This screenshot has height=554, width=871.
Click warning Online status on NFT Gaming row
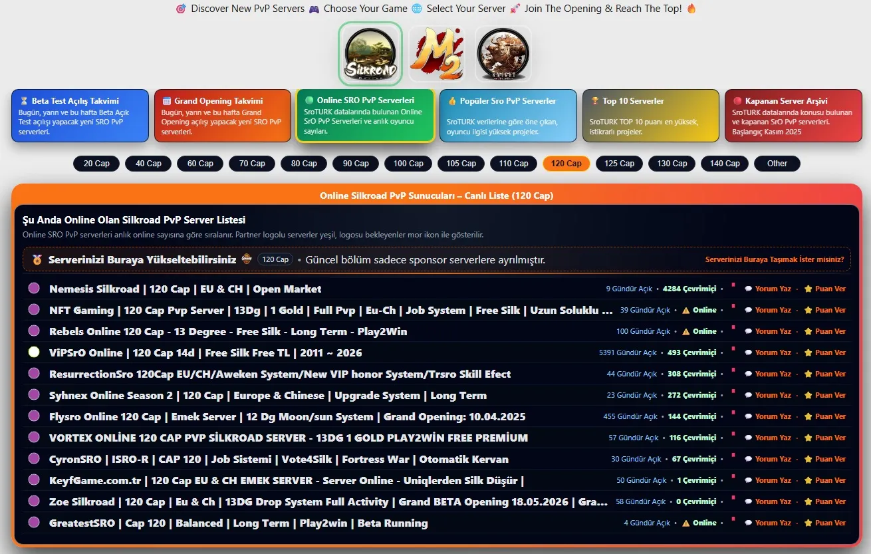pos(699,310)
